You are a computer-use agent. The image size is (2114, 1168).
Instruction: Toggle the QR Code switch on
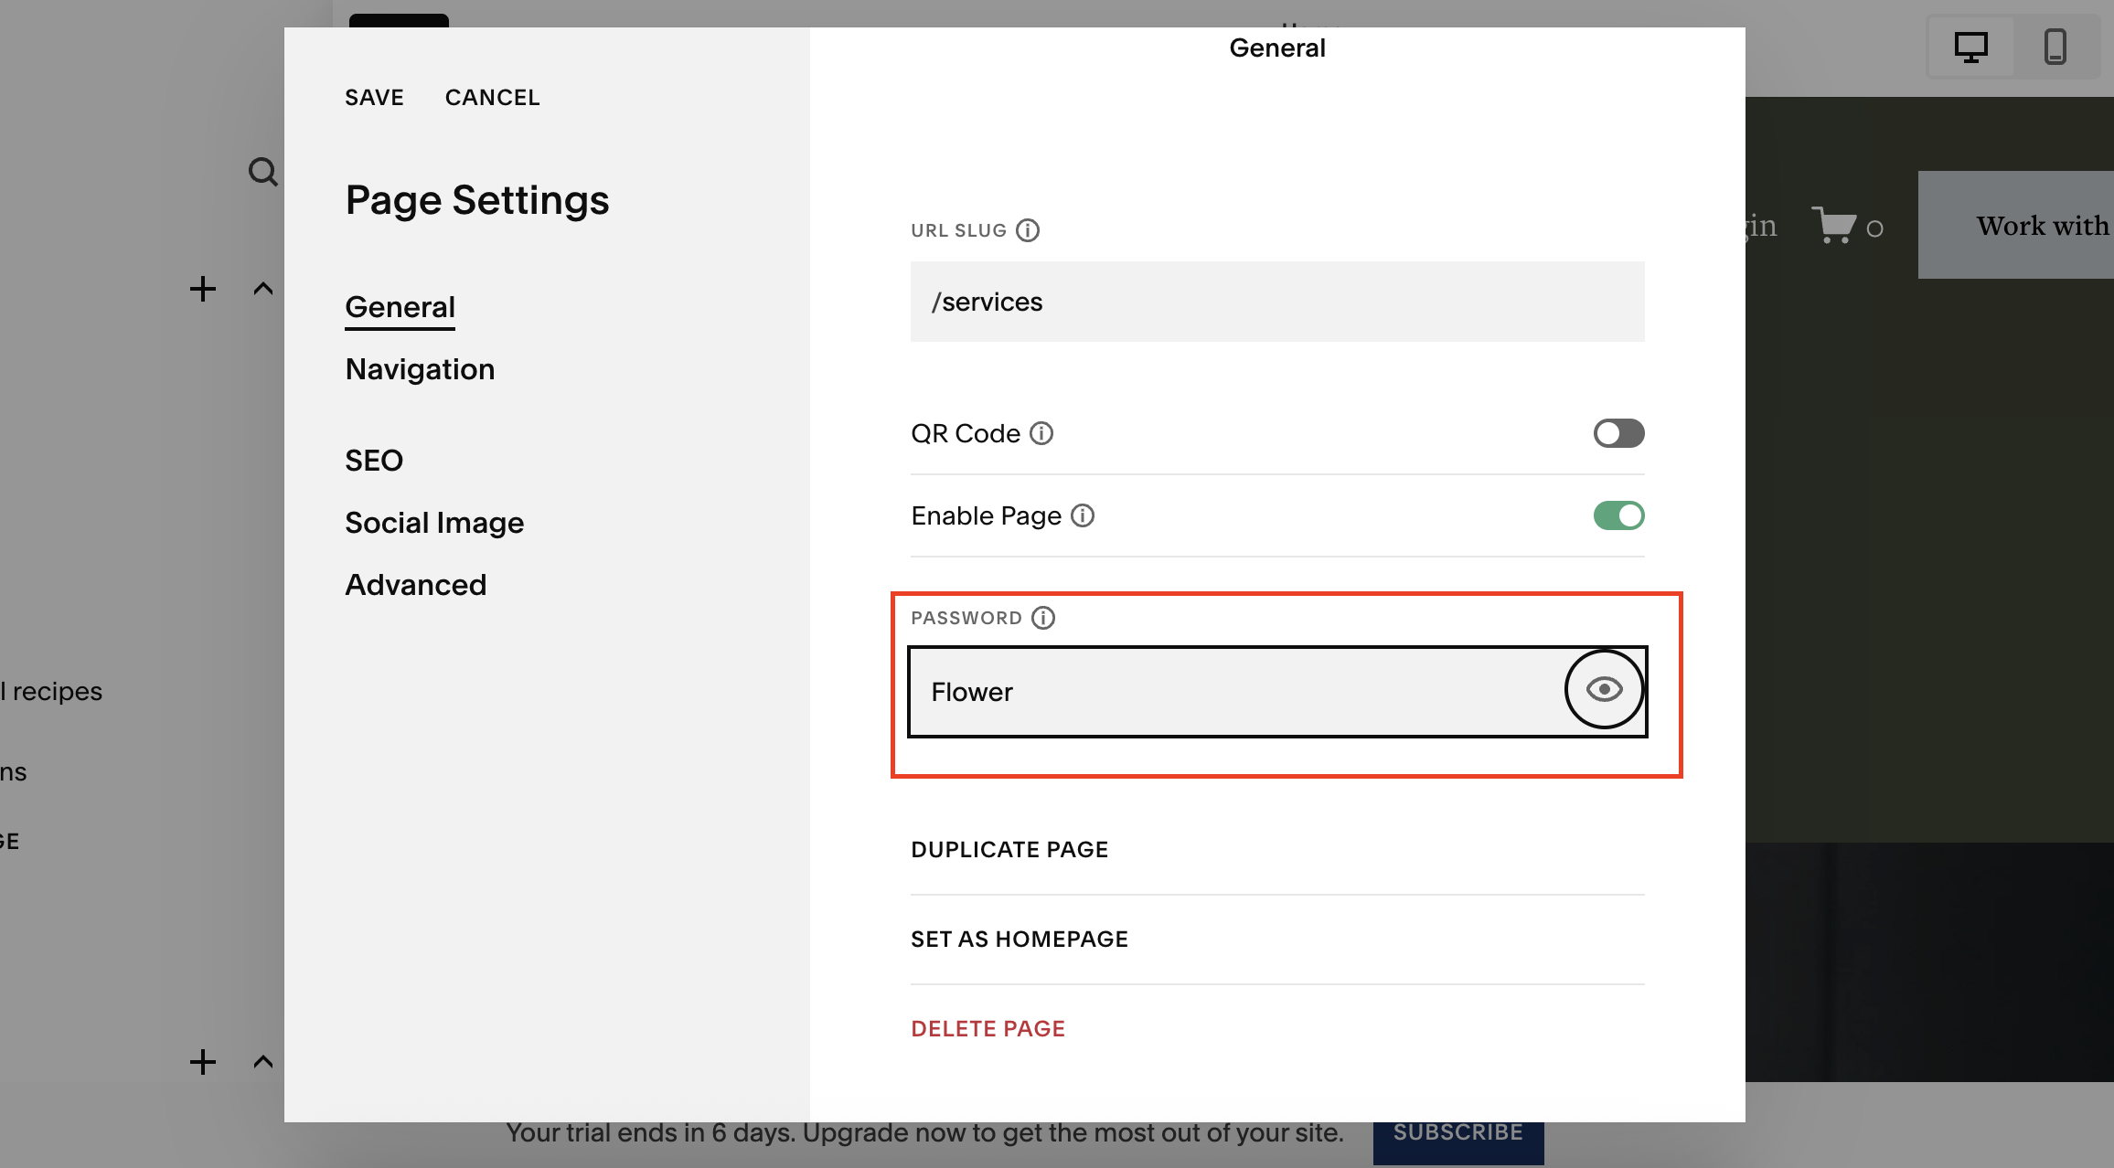click(1618, 433)
